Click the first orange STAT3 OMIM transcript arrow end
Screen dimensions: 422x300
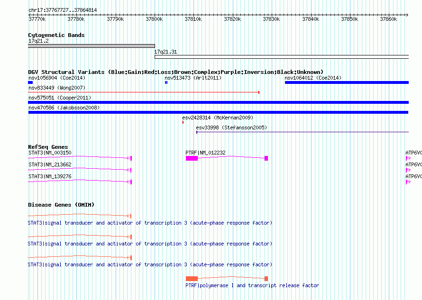[x=129, y=216]
